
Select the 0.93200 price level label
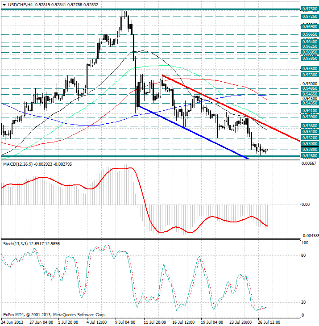click(310, 138)
